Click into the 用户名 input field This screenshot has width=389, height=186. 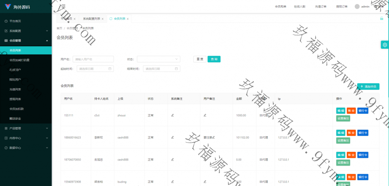pyautogui.click(x=93, y=59)
